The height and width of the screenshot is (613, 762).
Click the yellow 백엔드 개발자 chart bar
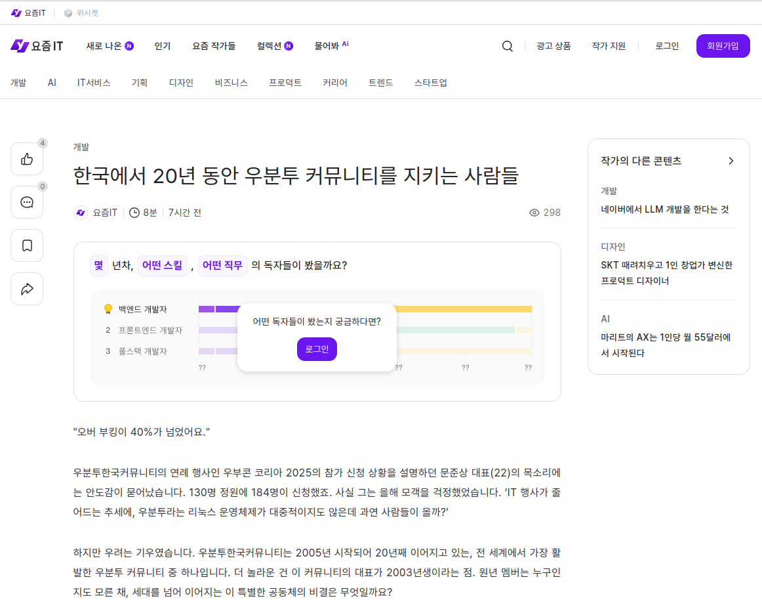click(x=464, y=309)
